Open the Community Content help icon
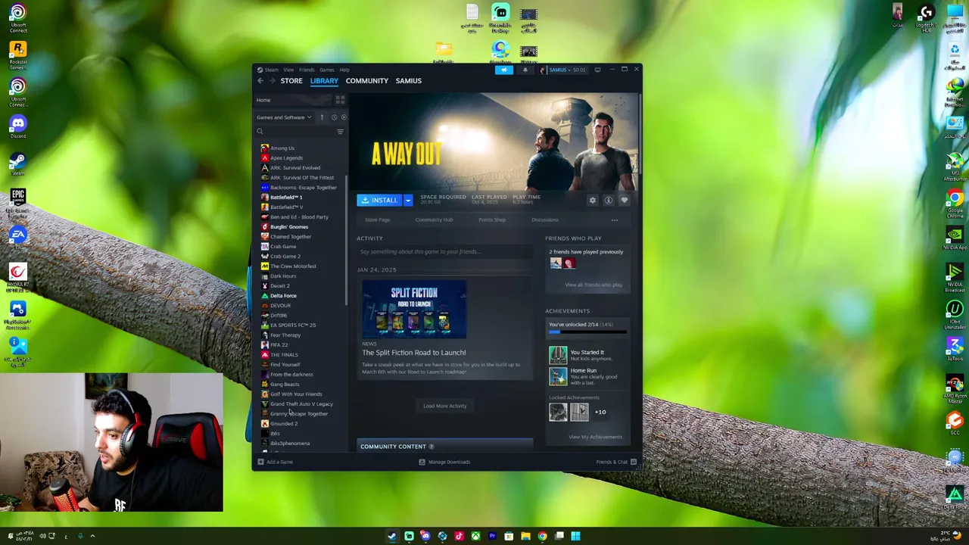The image size is (969, 545). pos(432,447)
